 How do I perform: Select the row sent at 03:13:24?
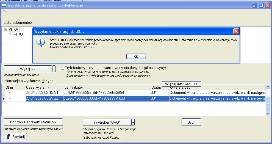tap(42, 93)
